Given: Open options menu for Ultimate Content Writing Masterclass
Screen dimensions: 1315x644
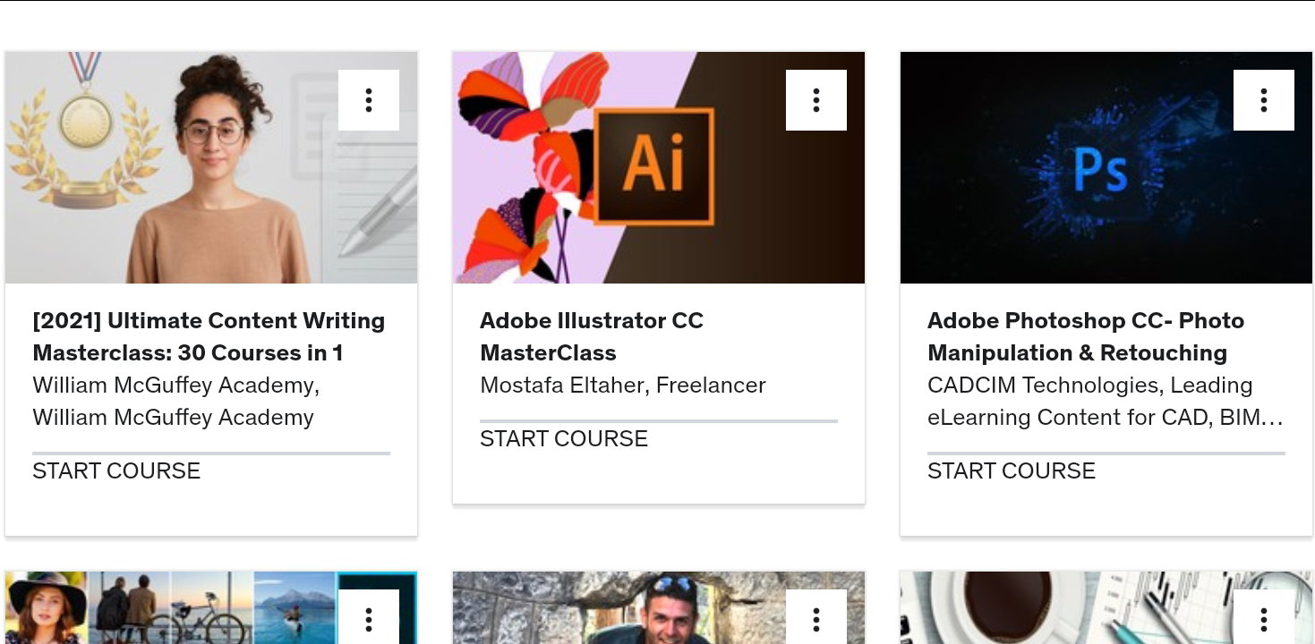Looking at the screenshot, I should (x=369, y=100).
